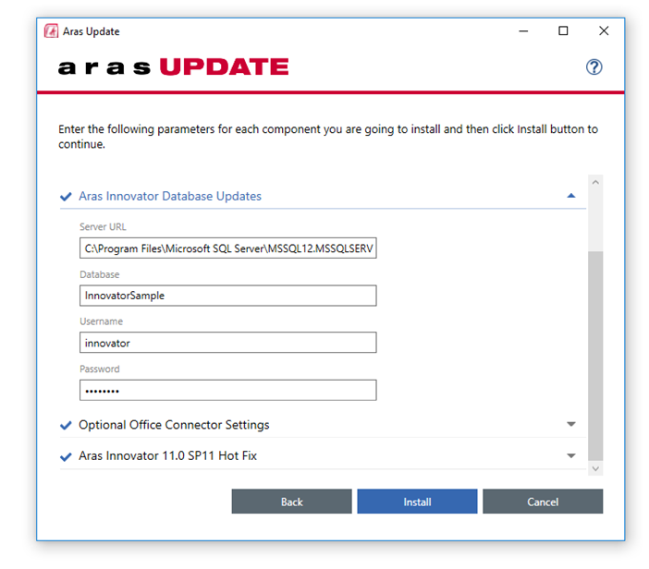Toggle checkmark for Aras Innovator Database Updates

click(x=66, y=197)
